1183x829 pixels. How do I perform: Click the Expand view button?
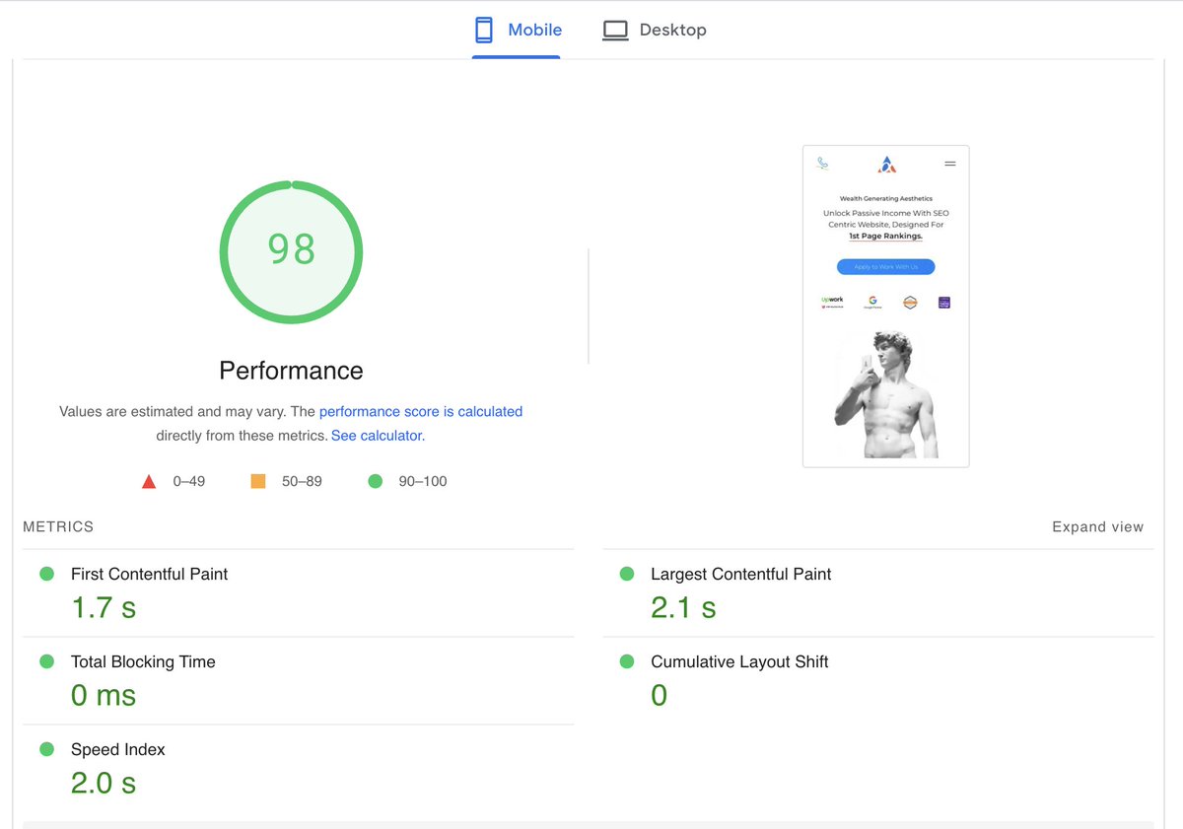coord(1097,527)
